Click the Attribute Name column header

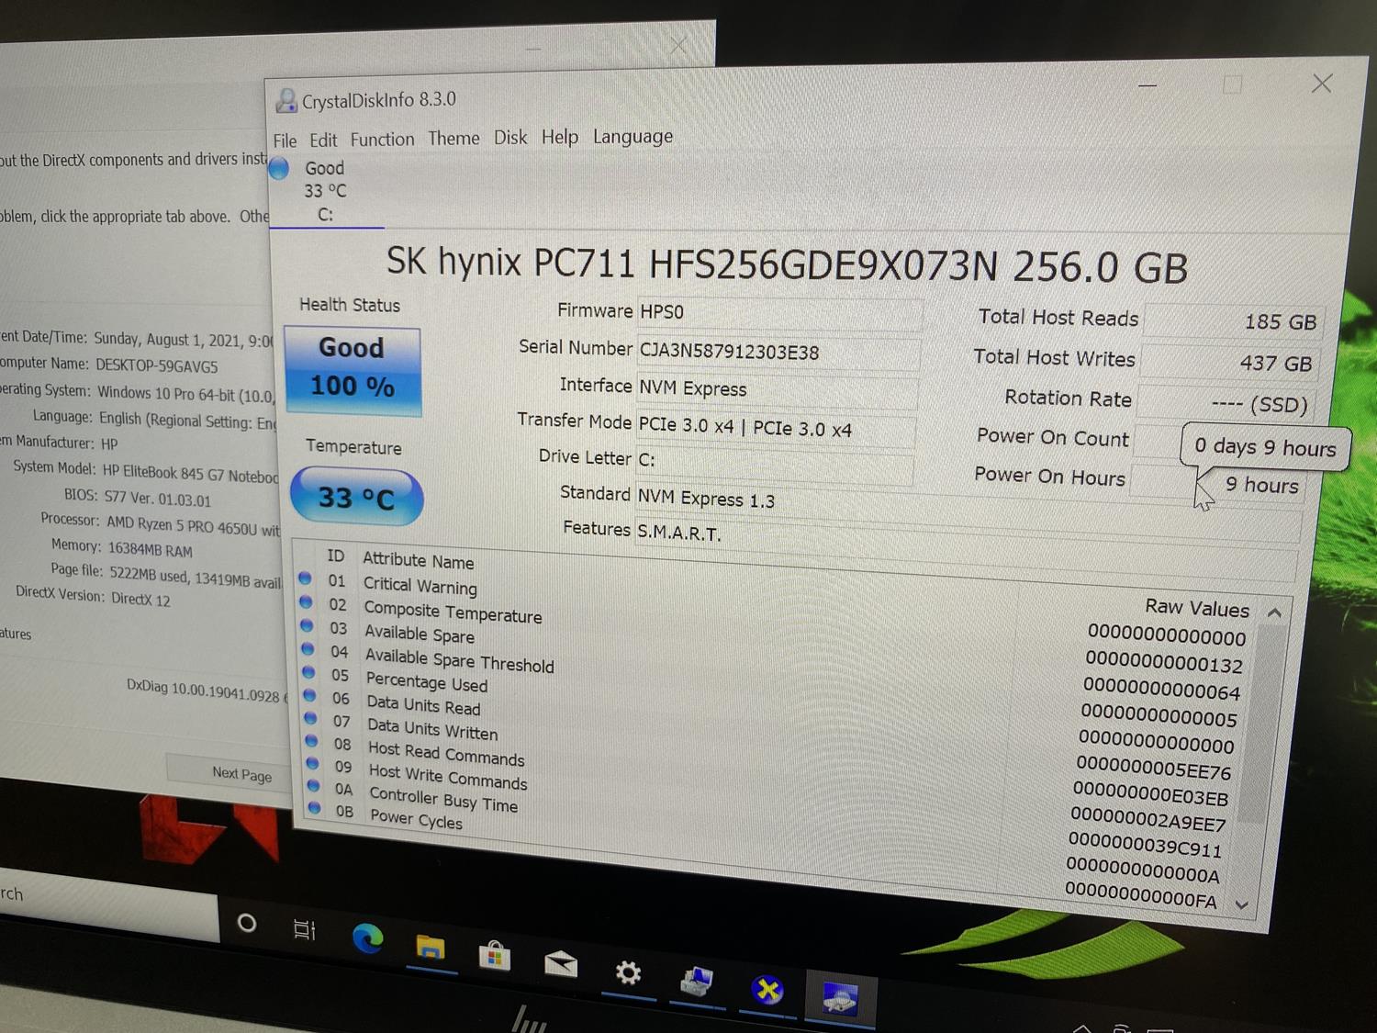[419, 560]
